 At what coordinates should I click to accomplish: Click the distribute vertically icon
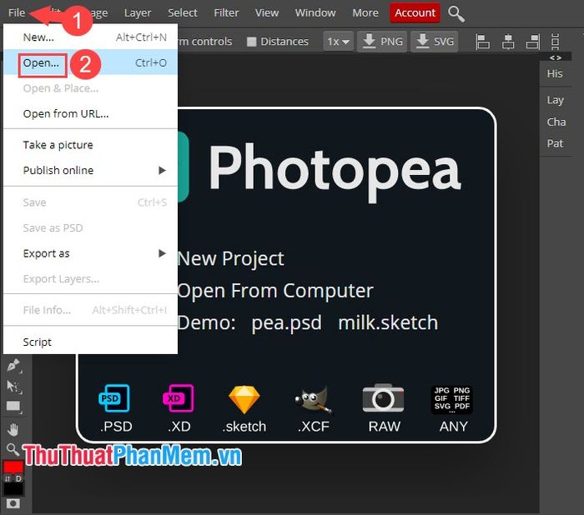pos(555,42)
